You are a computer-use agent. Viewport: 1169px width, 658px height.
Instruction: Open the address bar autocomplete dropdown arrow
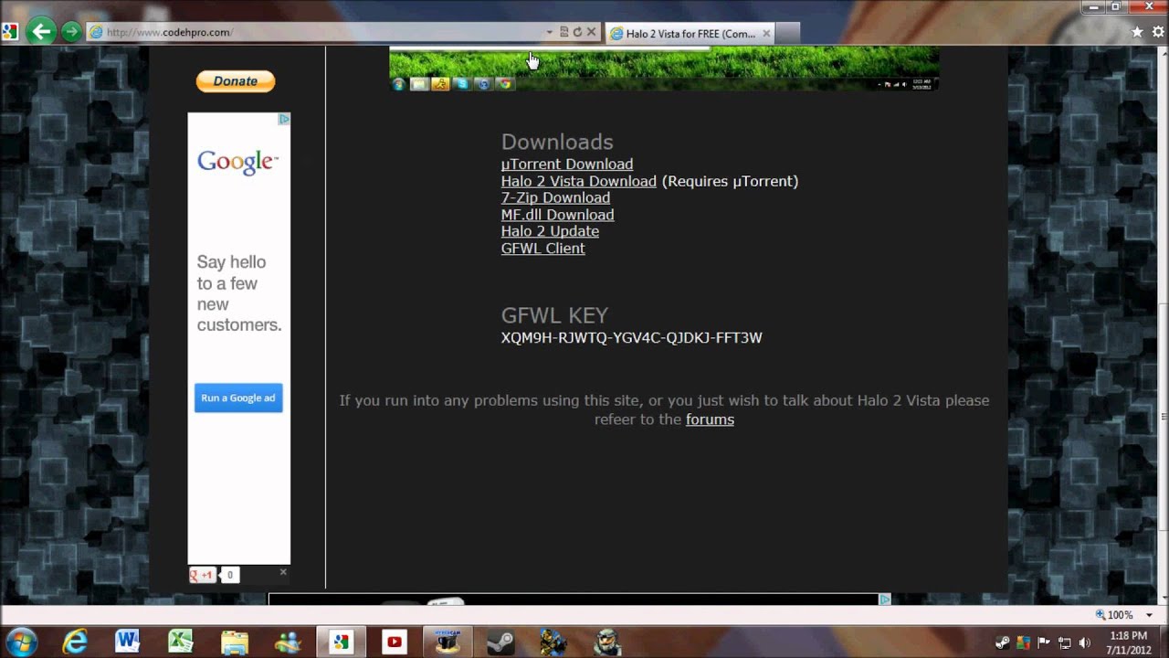(x=549, y=32)
